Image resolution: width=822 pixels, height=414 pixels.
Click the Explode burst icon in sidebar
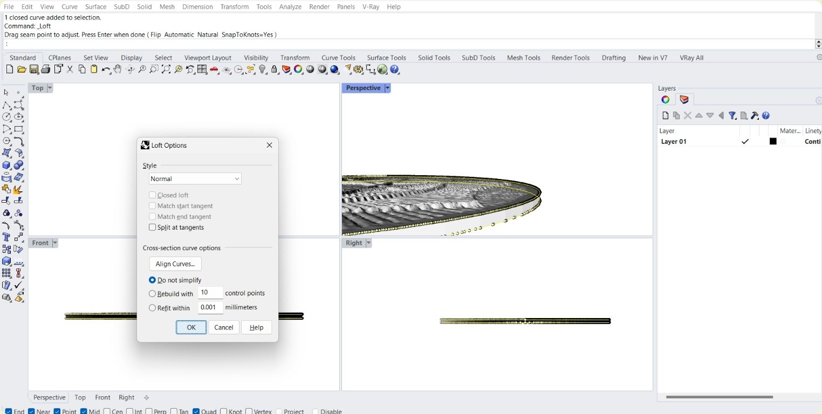[19, 190]
